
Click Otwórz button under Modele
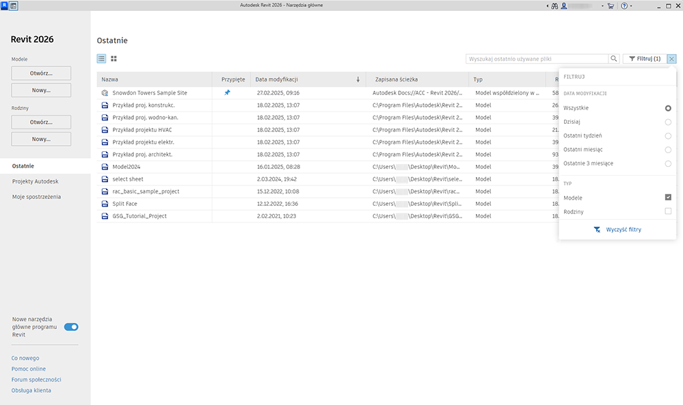pyautogui.click(x=41, y=73)
